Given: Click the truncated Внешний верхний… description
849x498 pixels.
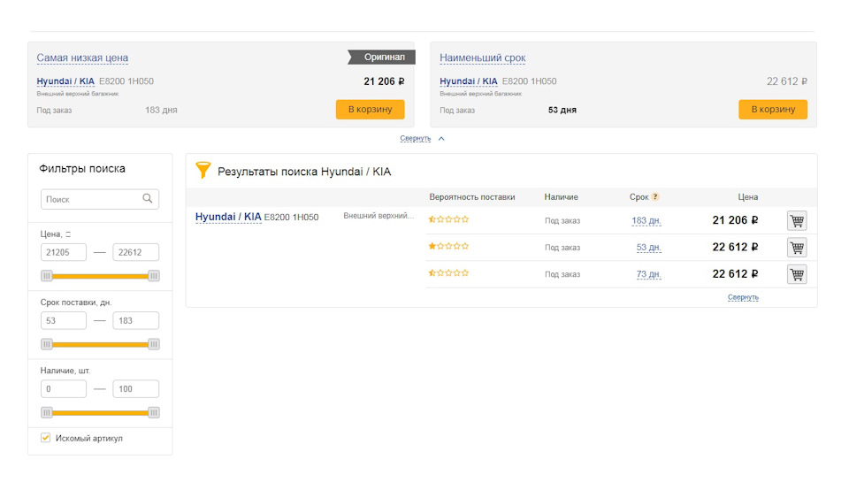Looking at the screenshot, I should pos(379,216).
